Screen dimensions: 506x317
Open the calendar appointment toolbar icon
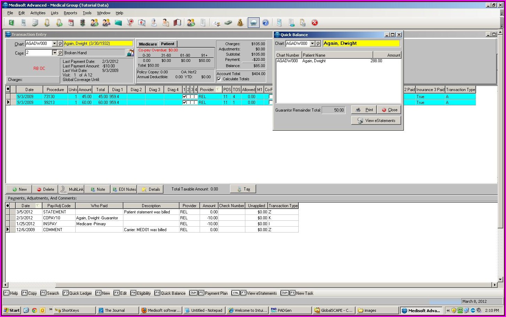(71, 23)
